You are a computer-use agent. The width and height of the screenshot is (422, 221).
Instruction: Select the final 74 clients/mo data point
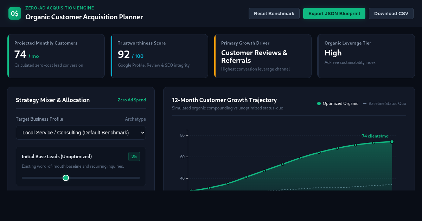[392, 142]
